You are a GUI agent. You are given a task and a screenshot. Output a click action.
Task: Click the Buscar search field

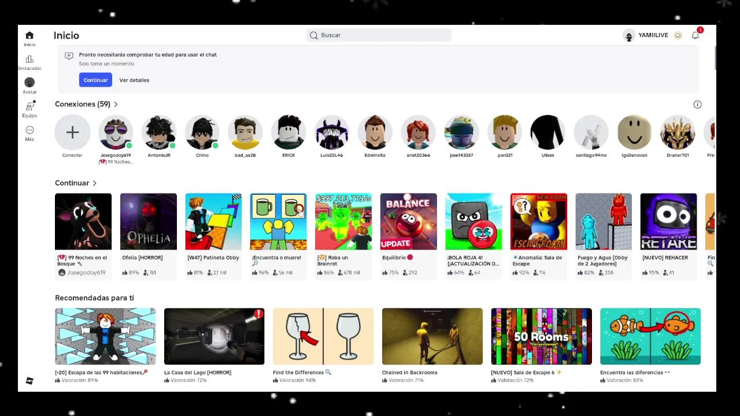pos(379,35)
